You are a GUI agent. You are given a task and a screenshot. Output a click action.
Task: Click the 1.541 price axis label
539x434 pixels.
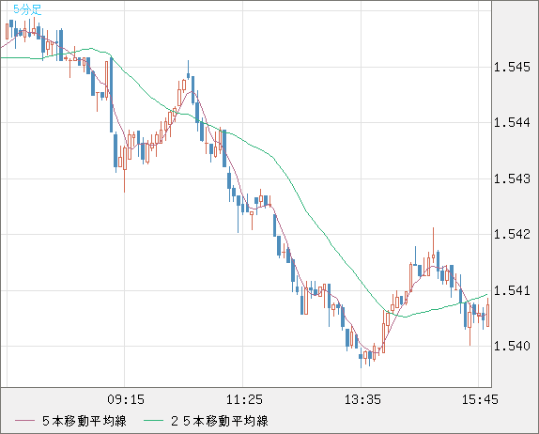[x=512, y=290]
